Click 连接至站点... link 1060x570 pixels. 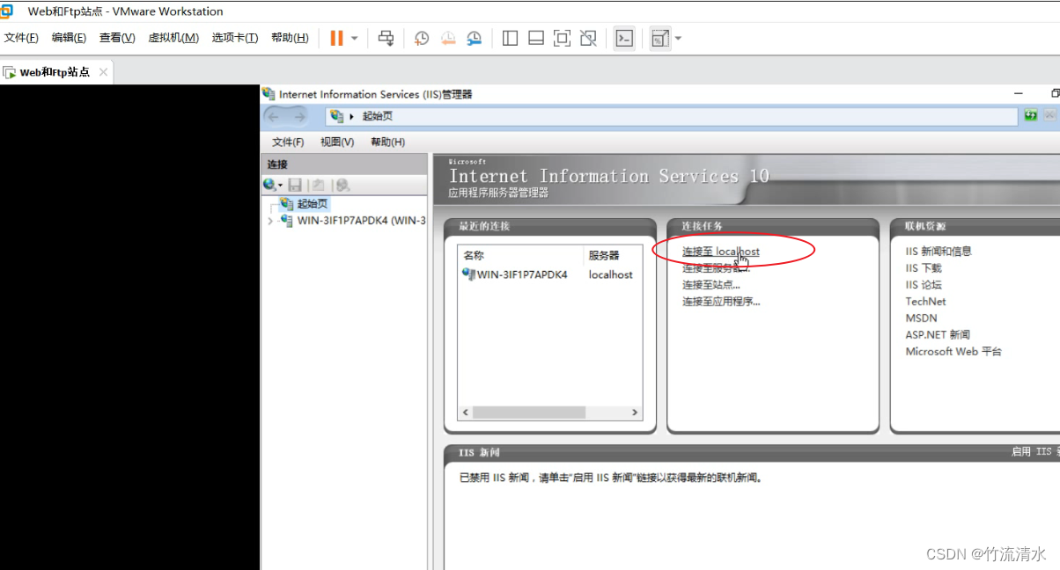[x=710, y=284]
